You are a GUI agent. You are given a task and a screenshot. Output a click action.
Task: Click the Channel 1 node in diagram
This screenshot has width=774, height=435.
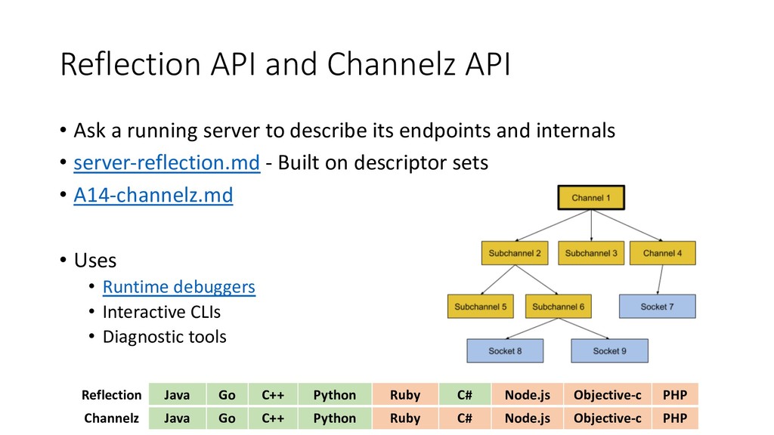(x=591, y=198)
